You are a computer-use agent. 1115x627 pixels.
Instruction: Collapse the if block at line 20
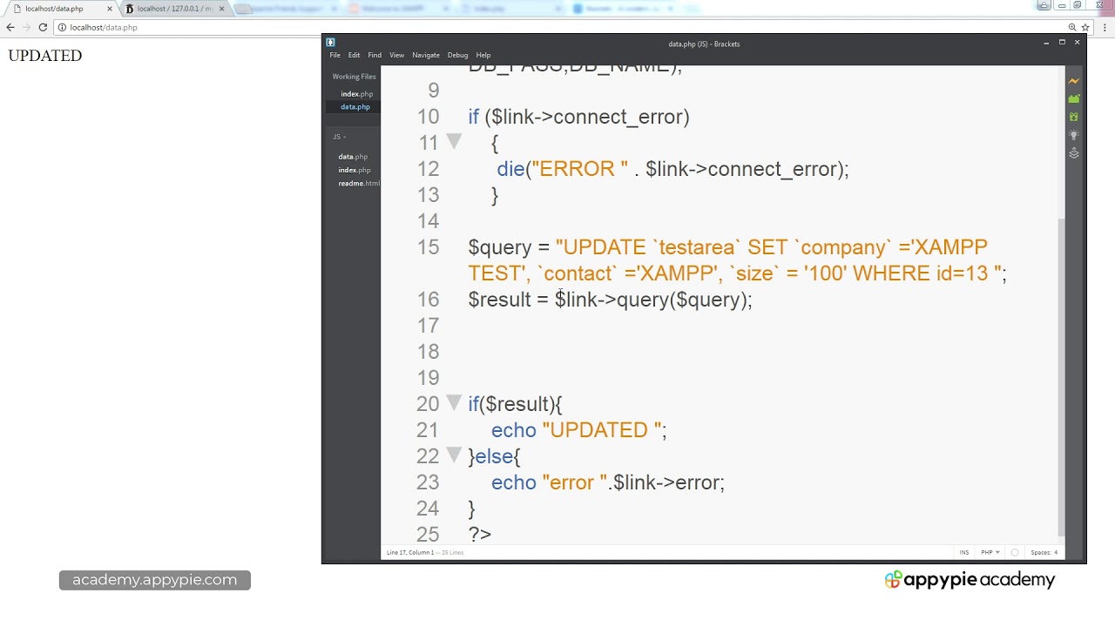pos(454,402)
